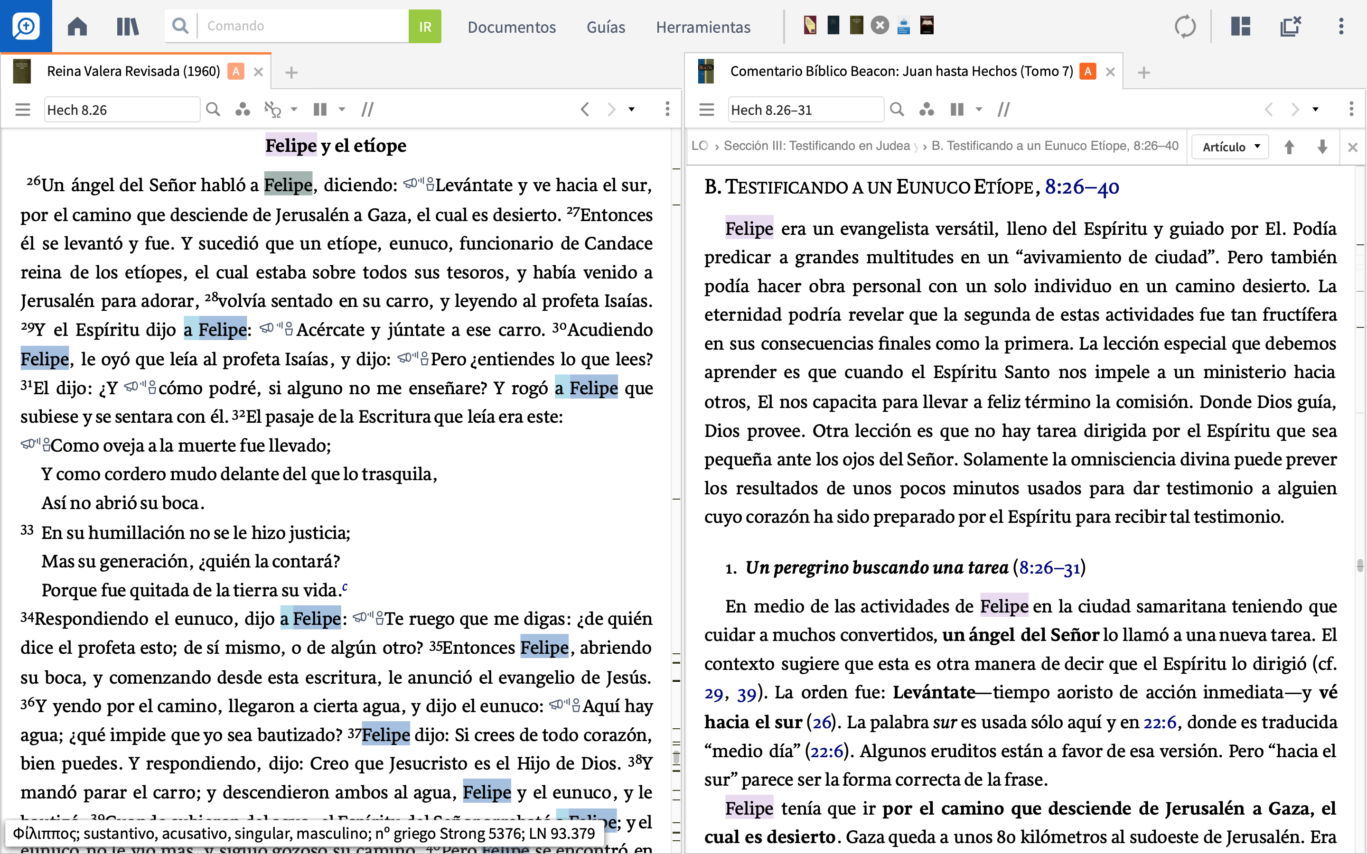Screen dimensions: 1367x854
Task: Select the Reina Valera Revisada (1960) tab
Action: pos(133,71)
